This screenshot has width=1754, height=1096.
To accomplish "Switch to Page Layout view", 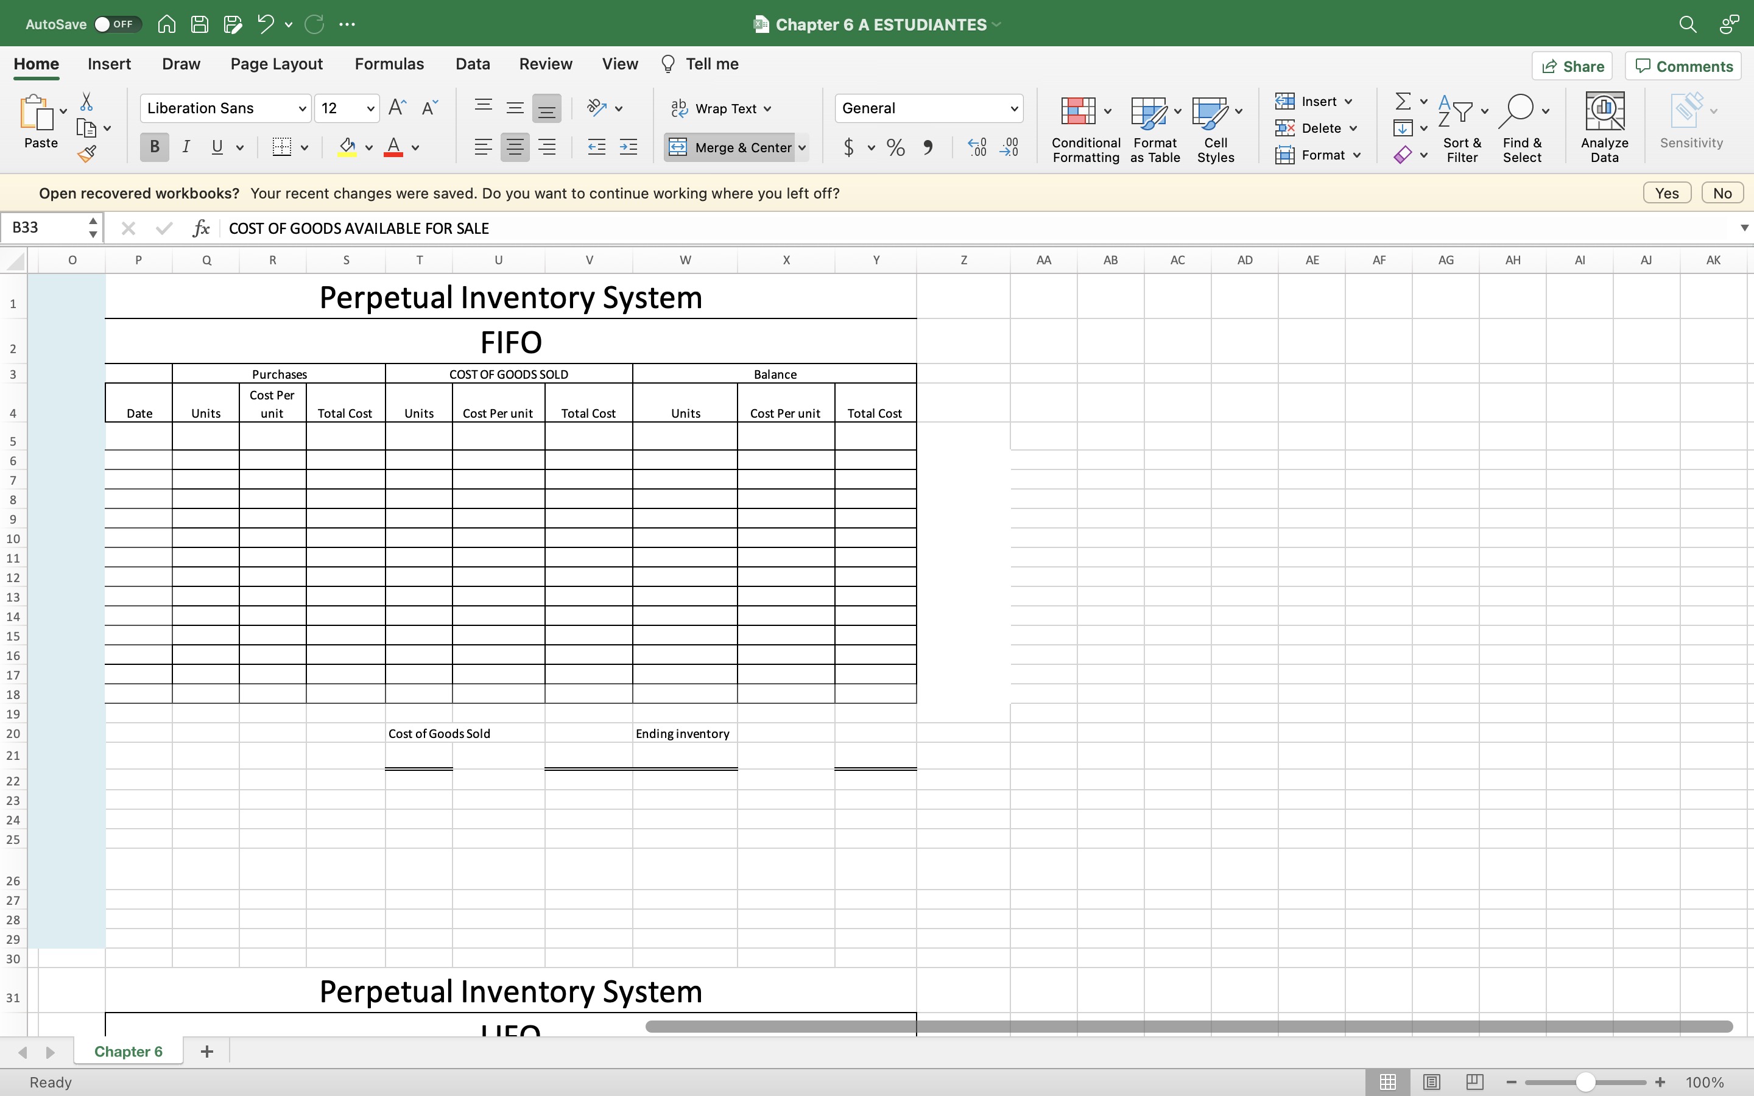I will tap(1431, 1081).
